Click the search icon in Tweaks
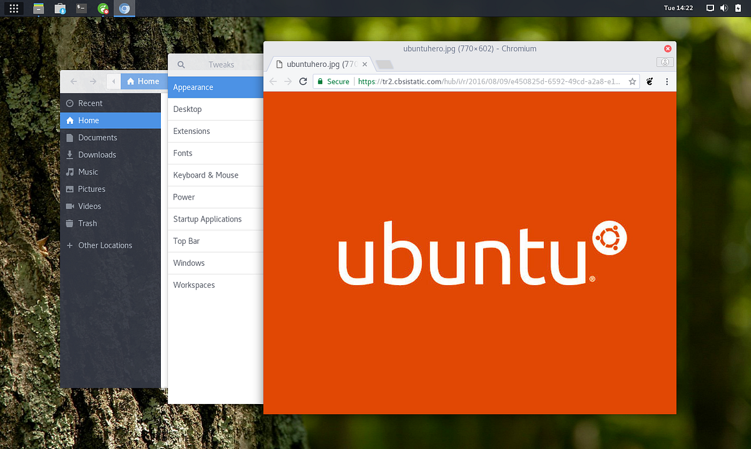Viewport: 751px width, 449px height. [x=181, y=64]
